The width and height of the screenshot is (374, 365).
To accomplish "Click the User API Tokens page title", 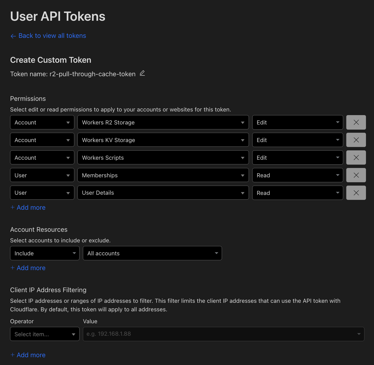I will (x=58, y=16).
